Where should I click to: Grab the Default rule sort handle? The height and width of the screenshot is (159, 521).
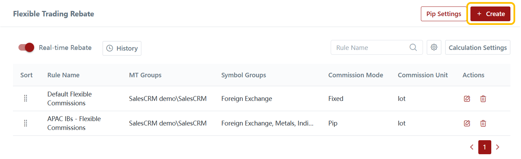(x=25, y=99)
